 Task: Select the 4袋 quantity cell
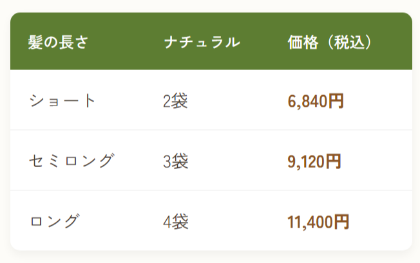click(x=176, y=222)
